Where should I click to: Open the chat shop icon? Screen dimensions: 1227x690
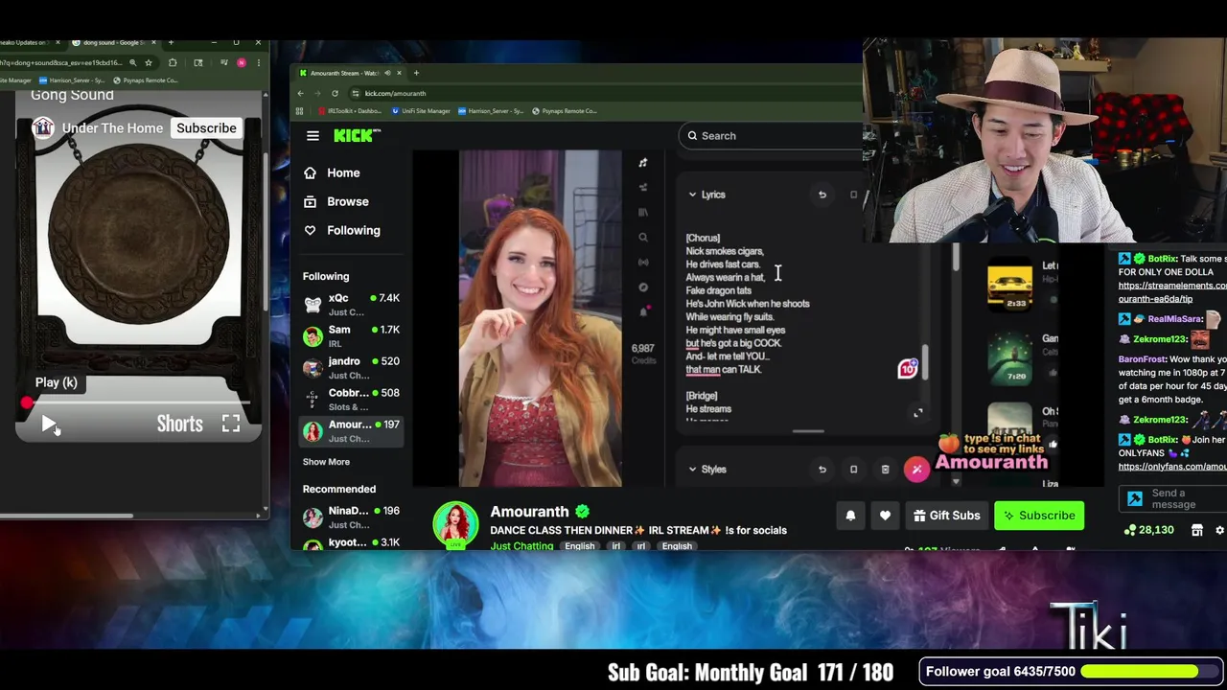click(1197, 530)
